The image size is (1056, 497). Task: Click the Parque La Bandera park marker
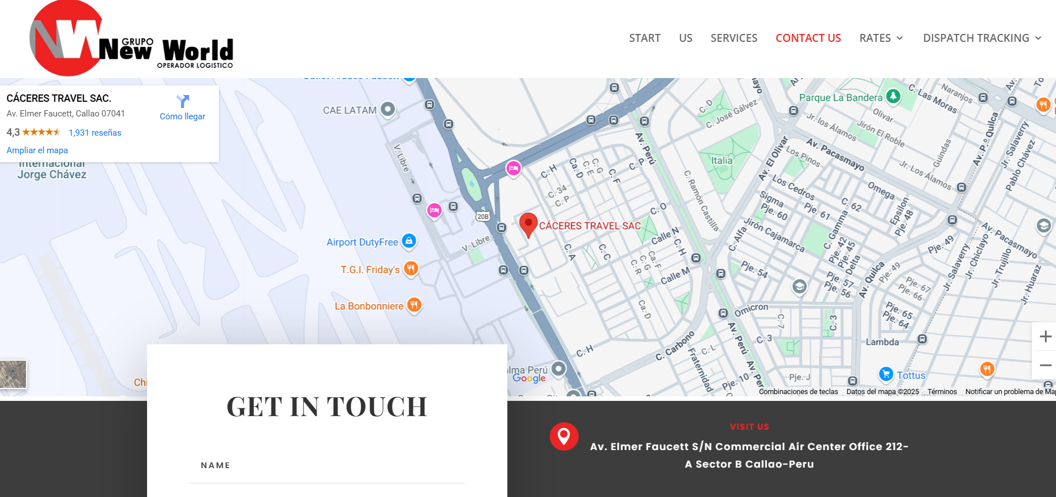[893, 96]
